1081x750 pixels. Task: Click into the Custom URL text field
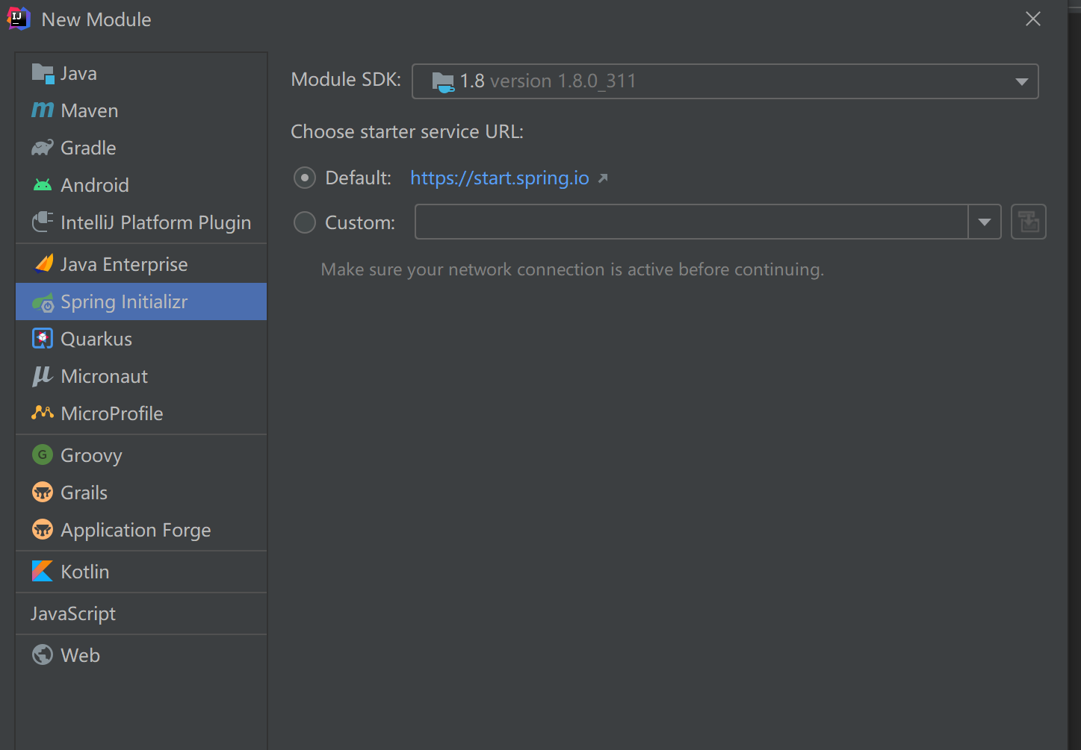691,222
